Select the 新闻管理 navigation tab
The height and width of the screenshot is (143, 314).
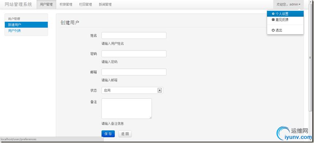point(105,4)
